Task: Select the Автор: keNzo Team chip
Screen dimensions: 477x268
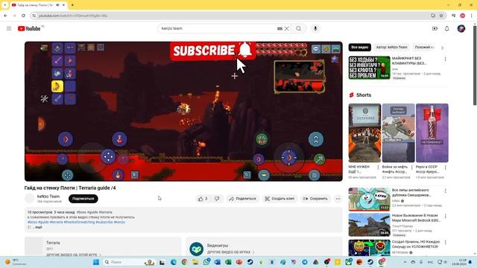Action: (391, 48)
